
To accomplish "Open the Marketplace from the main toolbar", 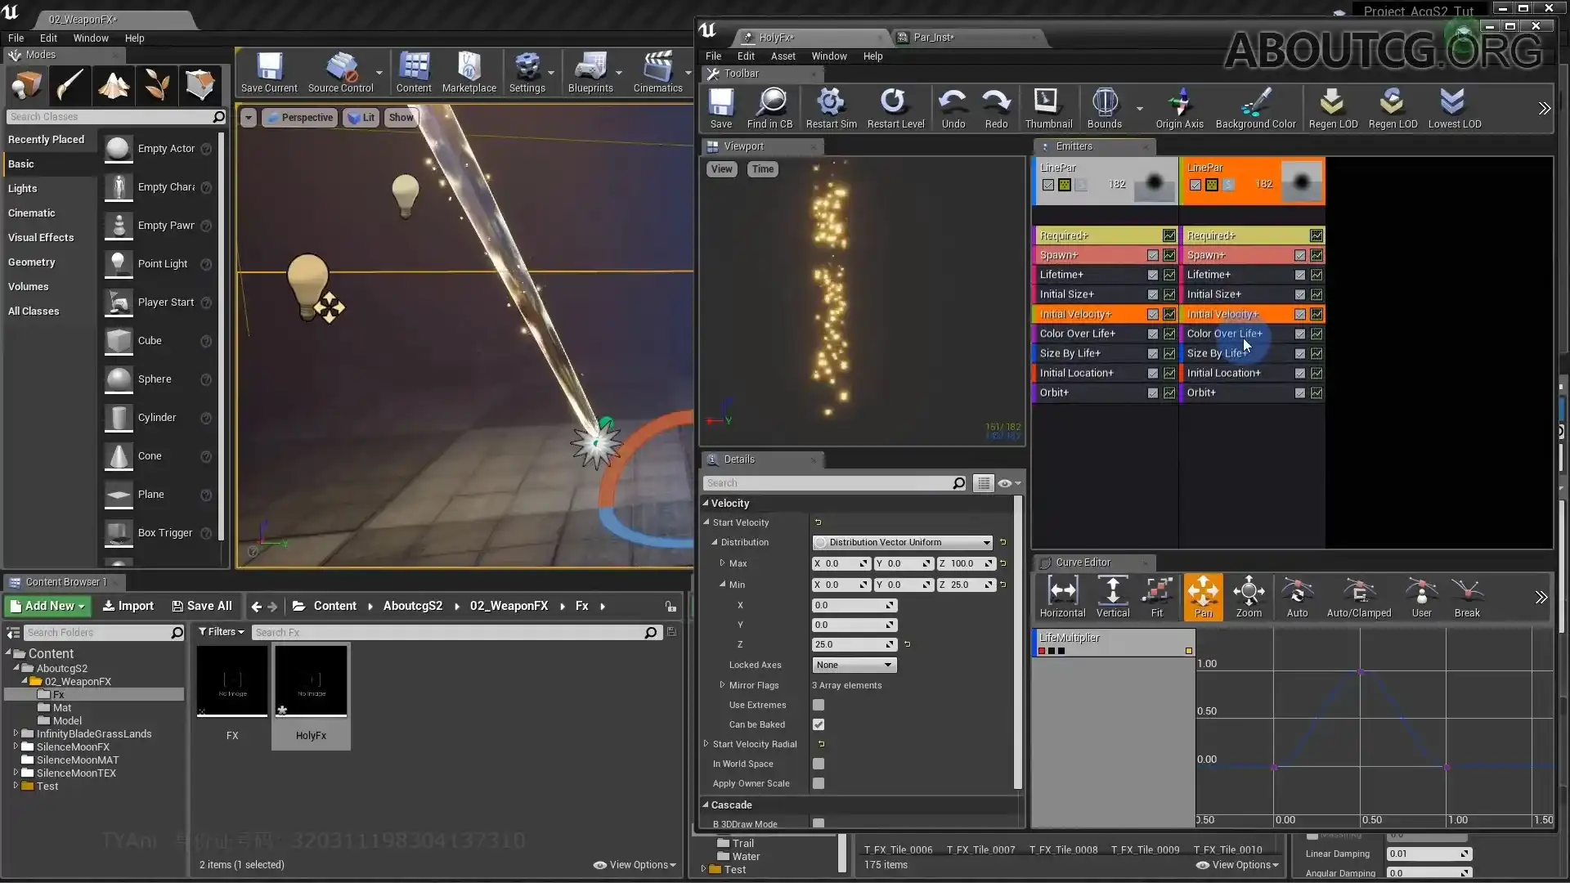I will tap(469, 73).
